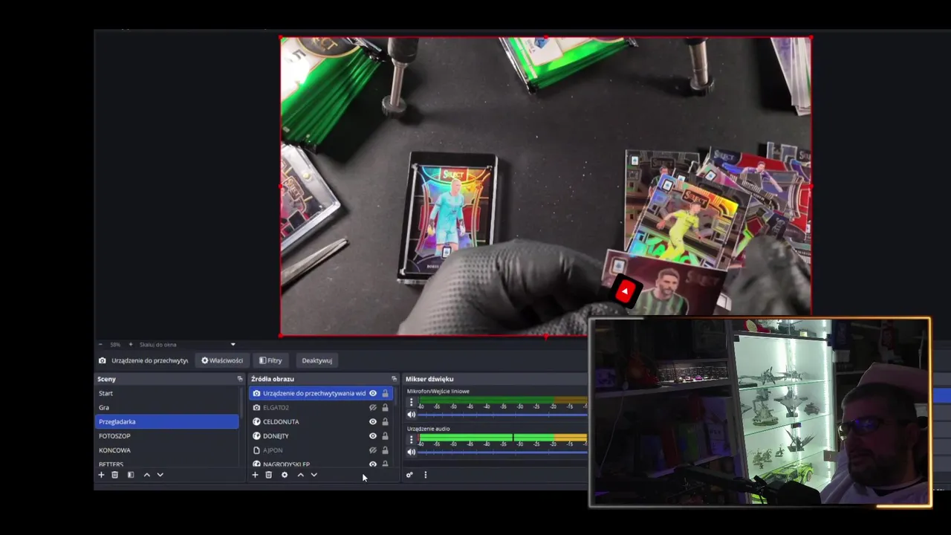Zoom out the preview with the minus icon
The image size is (951, 535).
click(x=101, y=345)
